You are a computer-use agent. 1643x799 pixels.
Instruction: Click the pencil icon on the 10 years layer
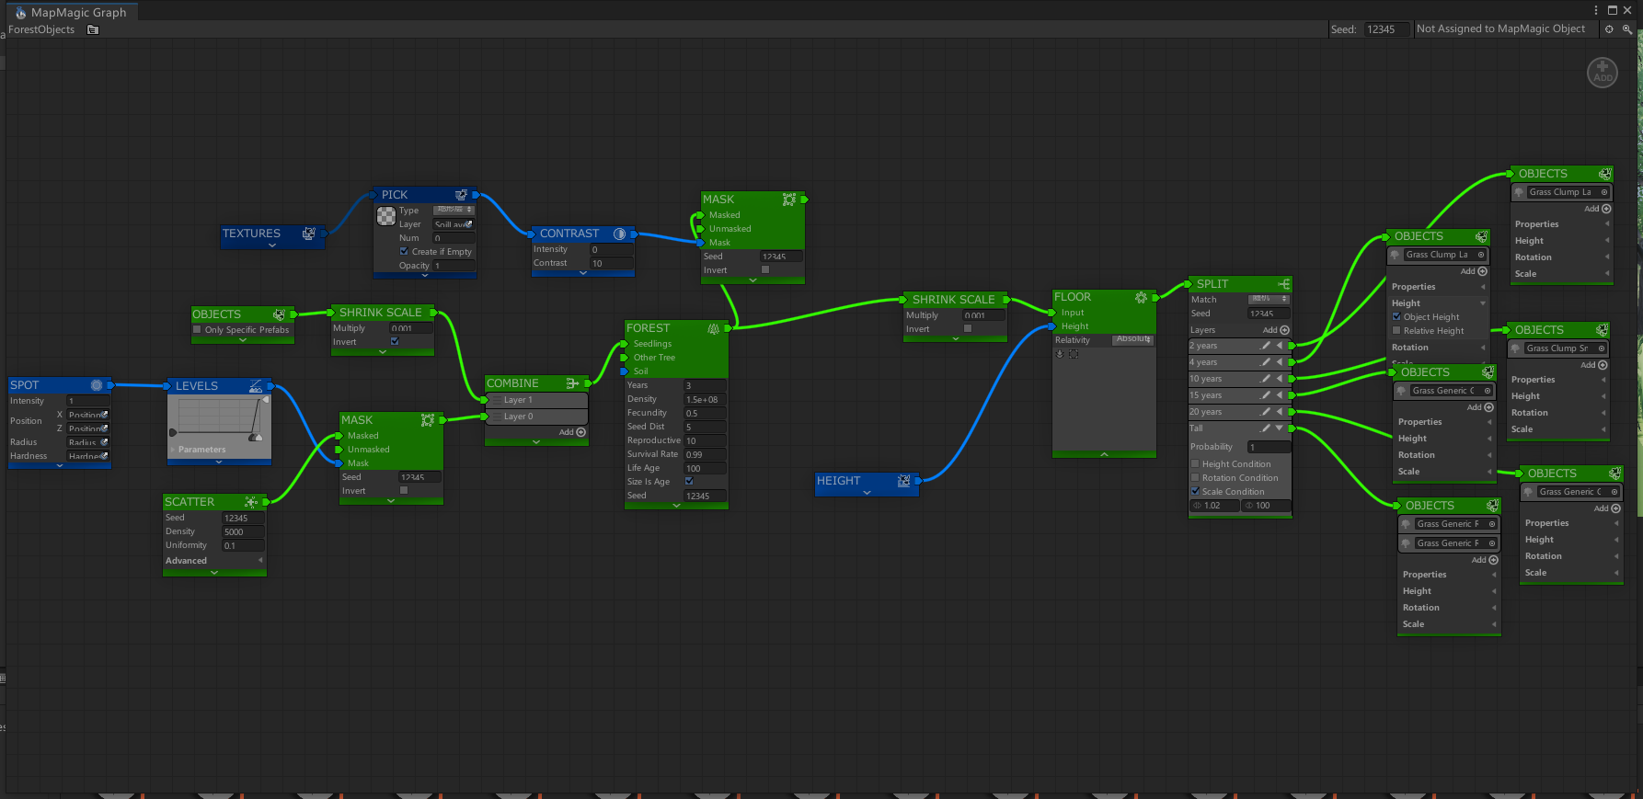pyautogui.click(x=1266, y=379)
